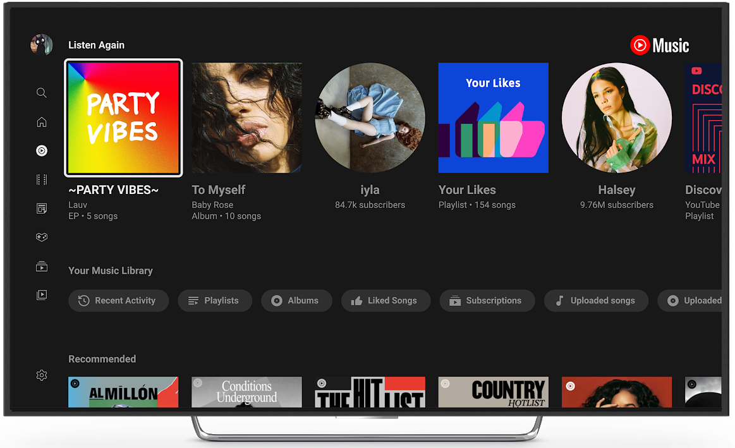The width and height of the screenshot is (735, 448).
Task: Open Settings gear icon in sidebar
Action: (x=42, y=375)
